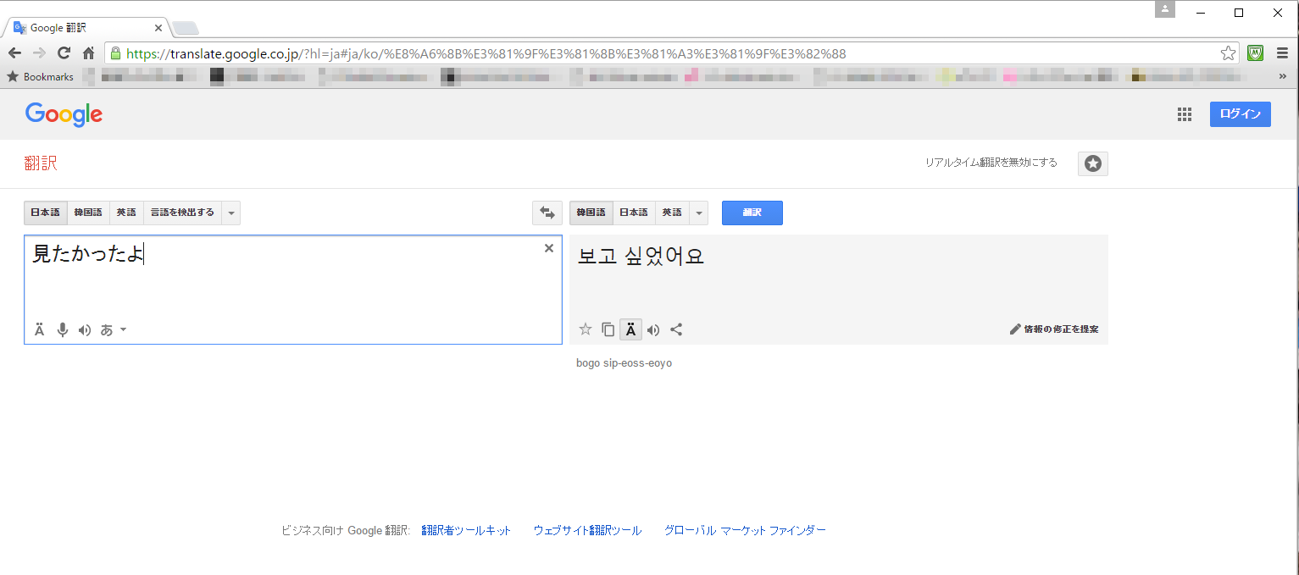
Task: Toggle translation romanization Ä button
Action: click(630, 329)
